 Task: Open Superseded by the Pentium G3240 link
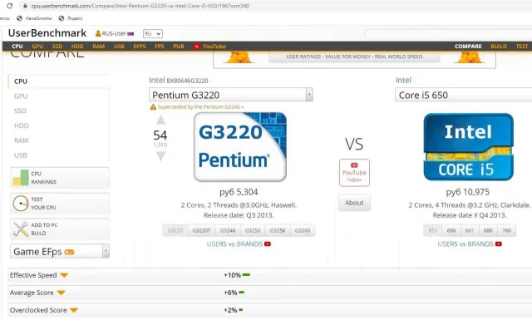(200, 107)
